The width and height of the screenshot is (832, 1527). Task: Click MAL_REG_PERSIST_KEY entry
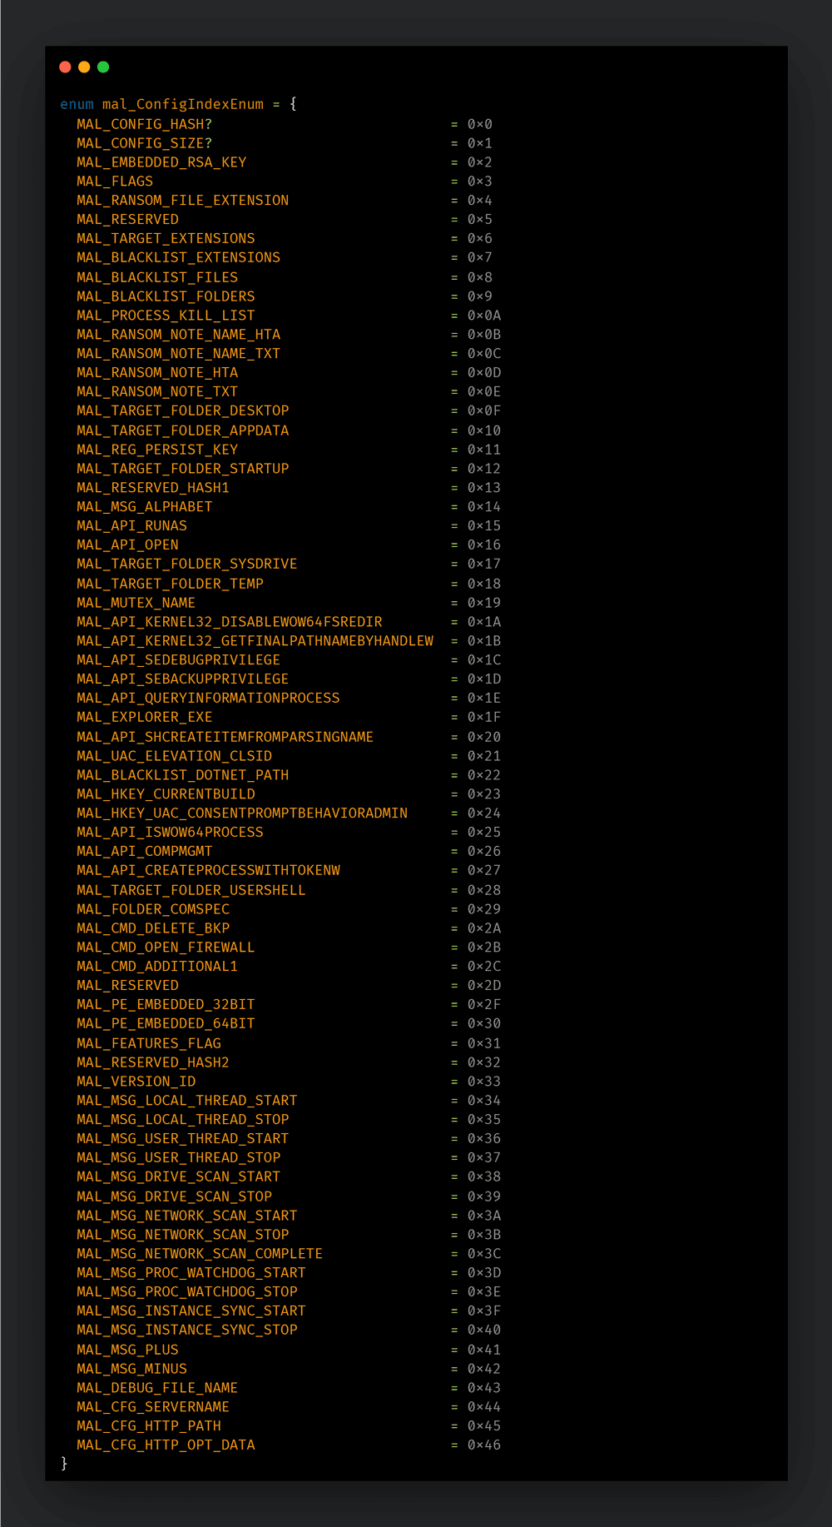pyautogui.click(x=157, y=450)
